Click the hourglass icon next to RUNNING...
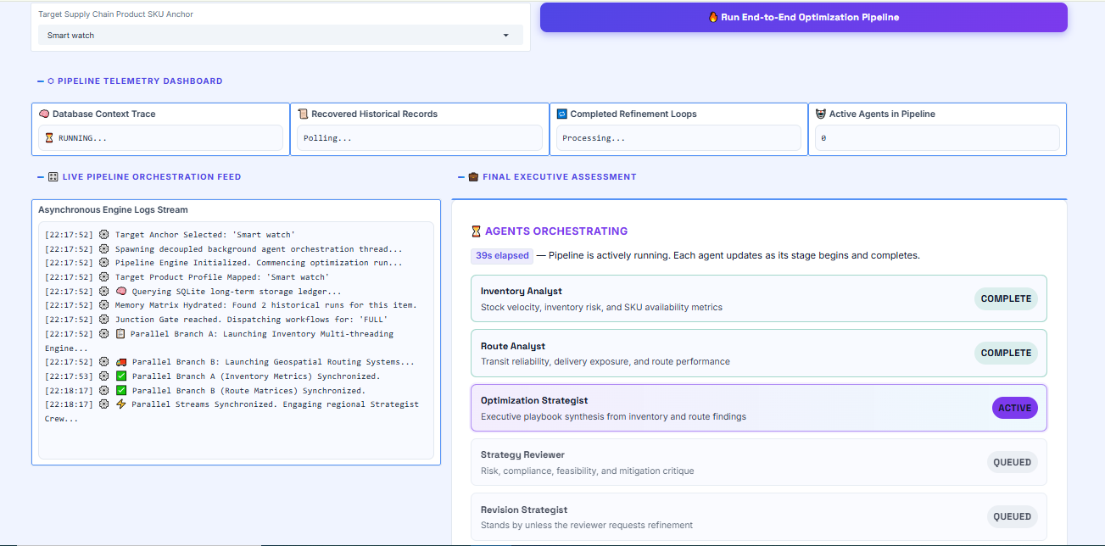The width and height of the screenshot is (1105, 546). click(x=48, y=138)
